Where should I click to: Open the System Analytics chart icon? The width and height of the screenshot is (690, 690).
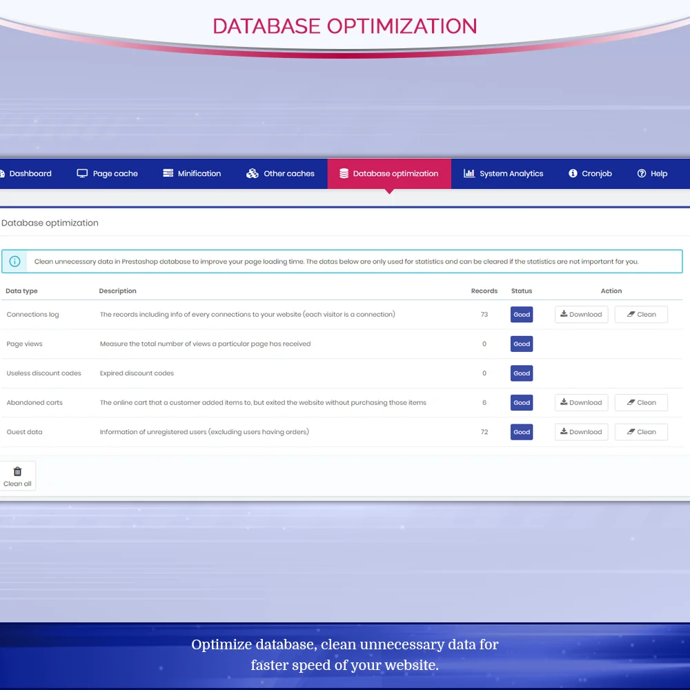coord(469,173)
